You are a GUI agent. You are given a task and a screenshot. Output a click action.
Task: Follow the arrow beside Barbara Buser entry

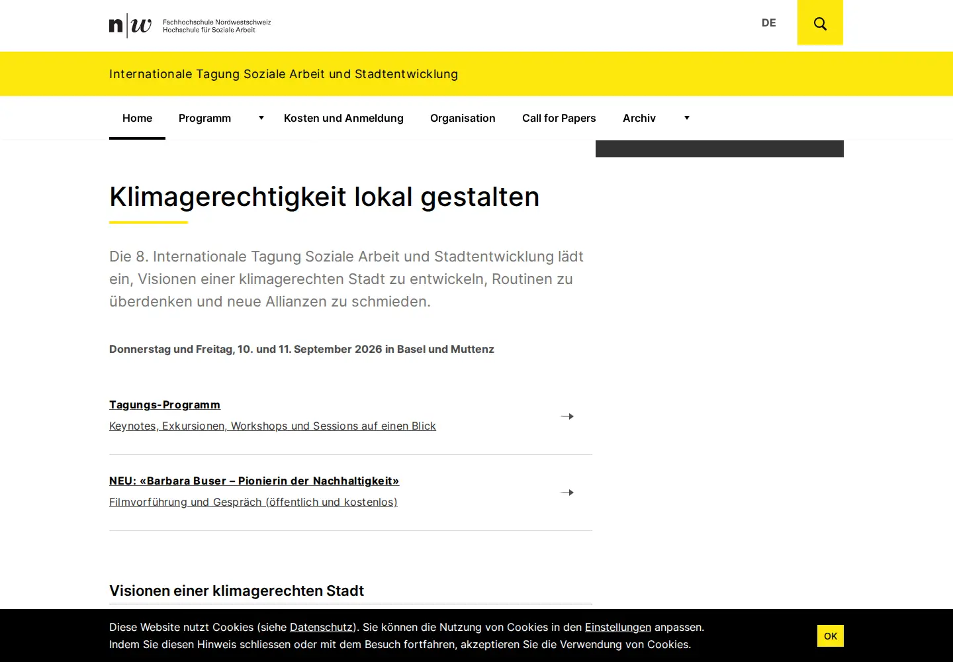(567, 493)
